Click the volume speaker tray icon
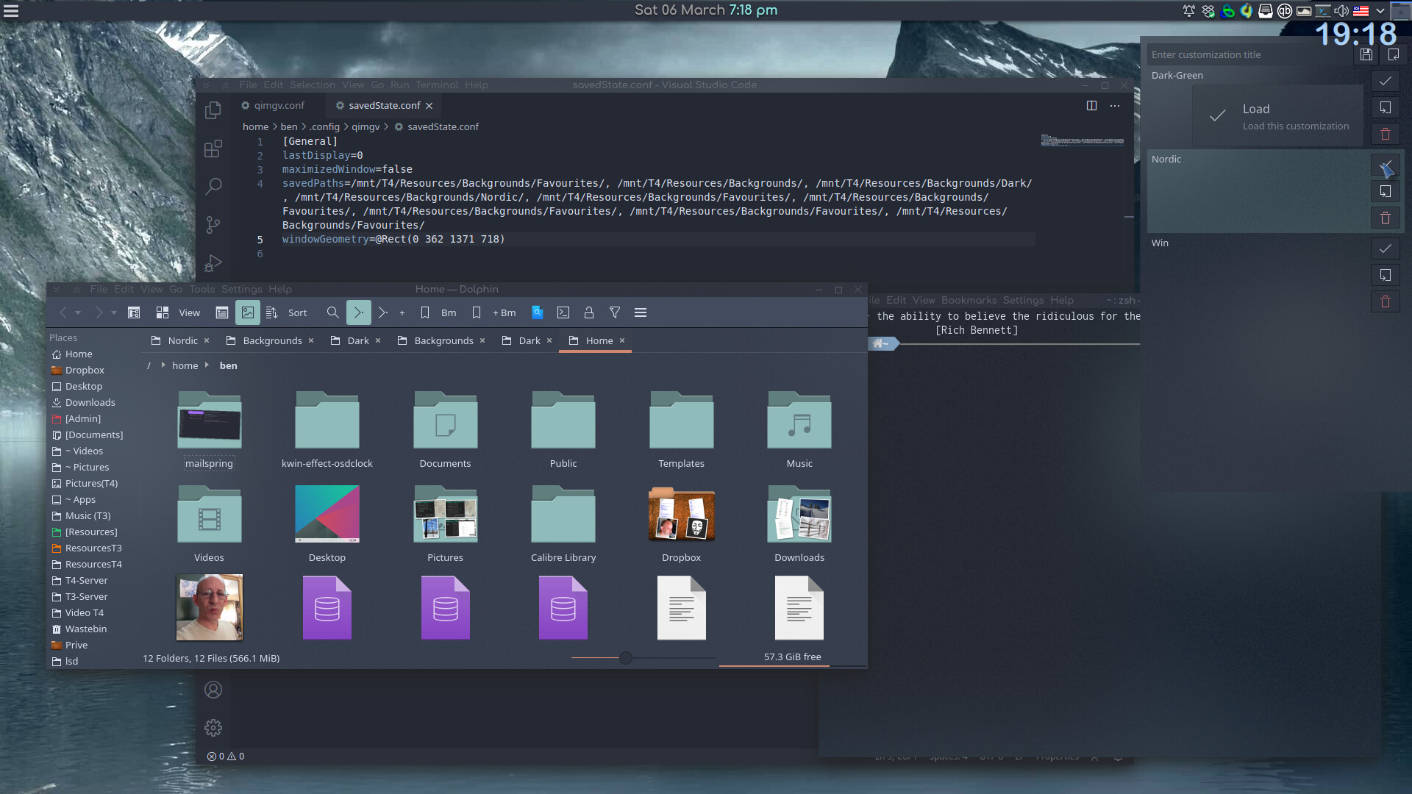The height and width of the screenshot is (794, 1412). click(x=1341, y=10)
